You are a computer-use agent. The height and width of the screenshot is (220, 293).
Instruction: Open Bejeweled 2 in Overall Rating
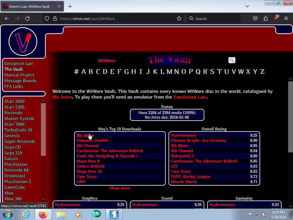tap(182, 156)
